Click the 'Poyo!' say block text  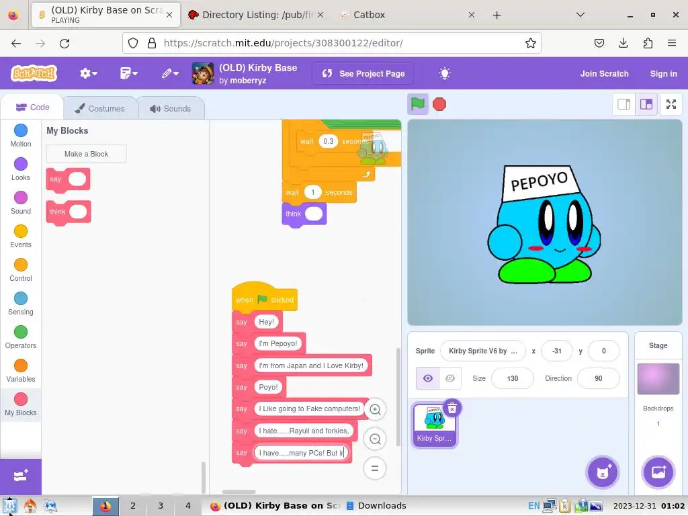[x=268, y=388]
